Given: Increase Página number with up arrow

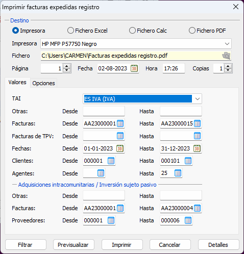Looking at the screenshot, I should pyautogui.click(x=67, y=66).
